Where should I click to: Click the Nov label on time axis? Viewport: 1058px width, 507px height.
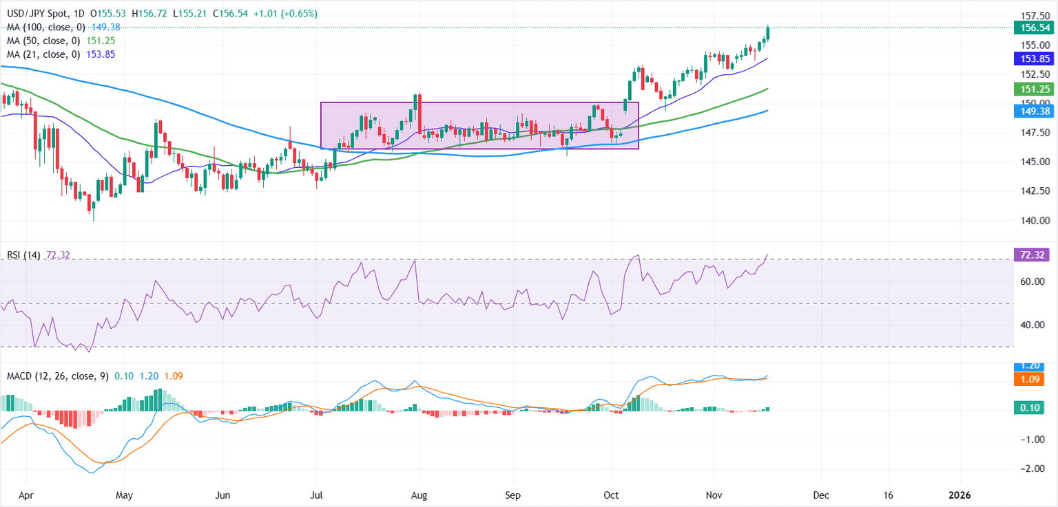point(714,495)
